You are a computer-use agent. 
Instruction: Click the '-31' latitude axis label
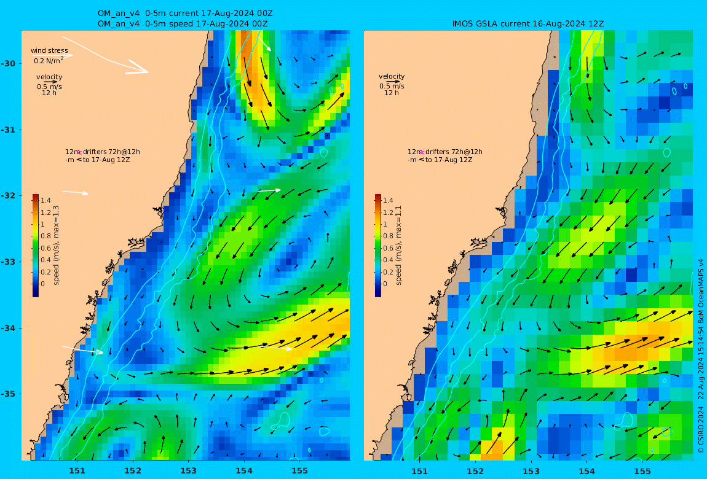point(8,130)
